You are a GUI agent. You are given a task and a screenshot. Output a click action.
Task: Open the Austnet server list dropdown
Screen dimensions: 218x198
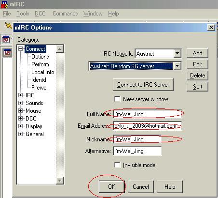[x=177, y=66]
